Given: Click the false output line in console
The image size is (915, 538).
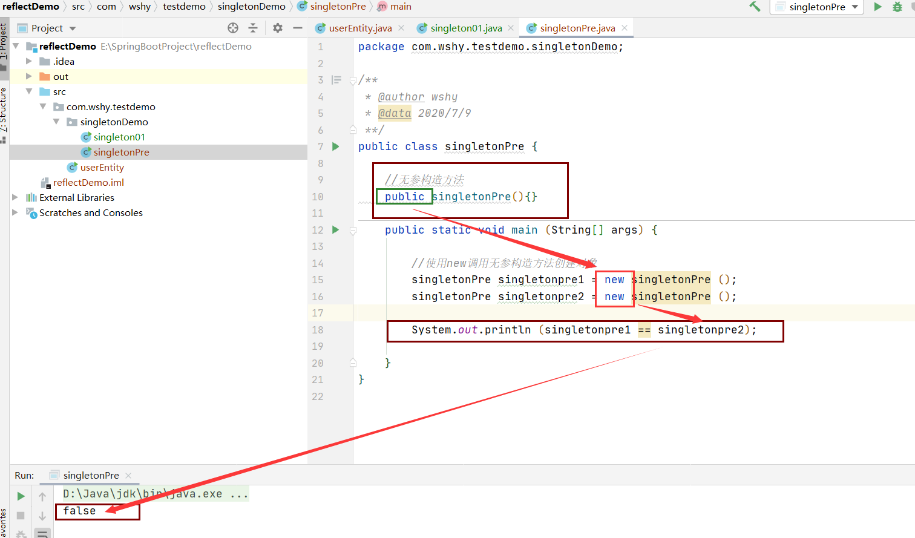Looking at the screenshot, I should tap(79, 511).
